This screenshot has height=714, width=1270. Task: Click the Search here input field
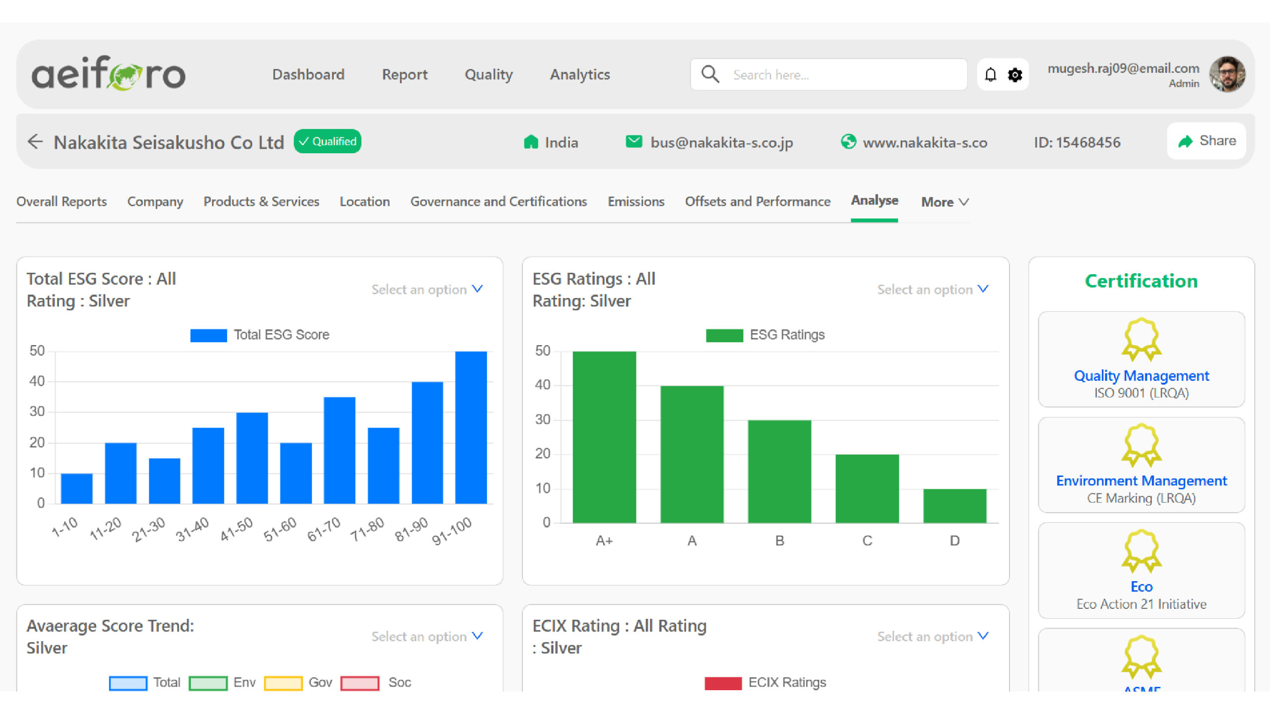828,74
